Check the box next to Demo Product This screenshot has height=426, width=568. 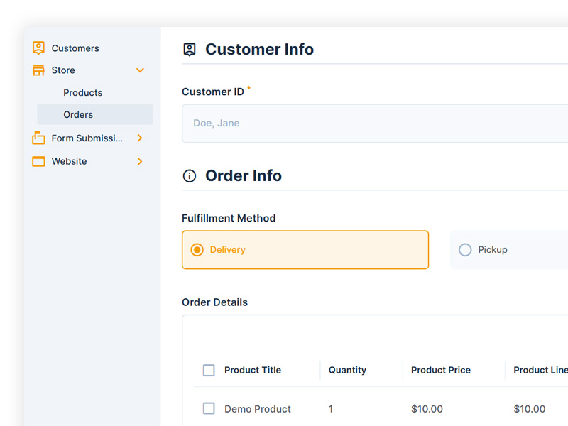pos(209,408)
